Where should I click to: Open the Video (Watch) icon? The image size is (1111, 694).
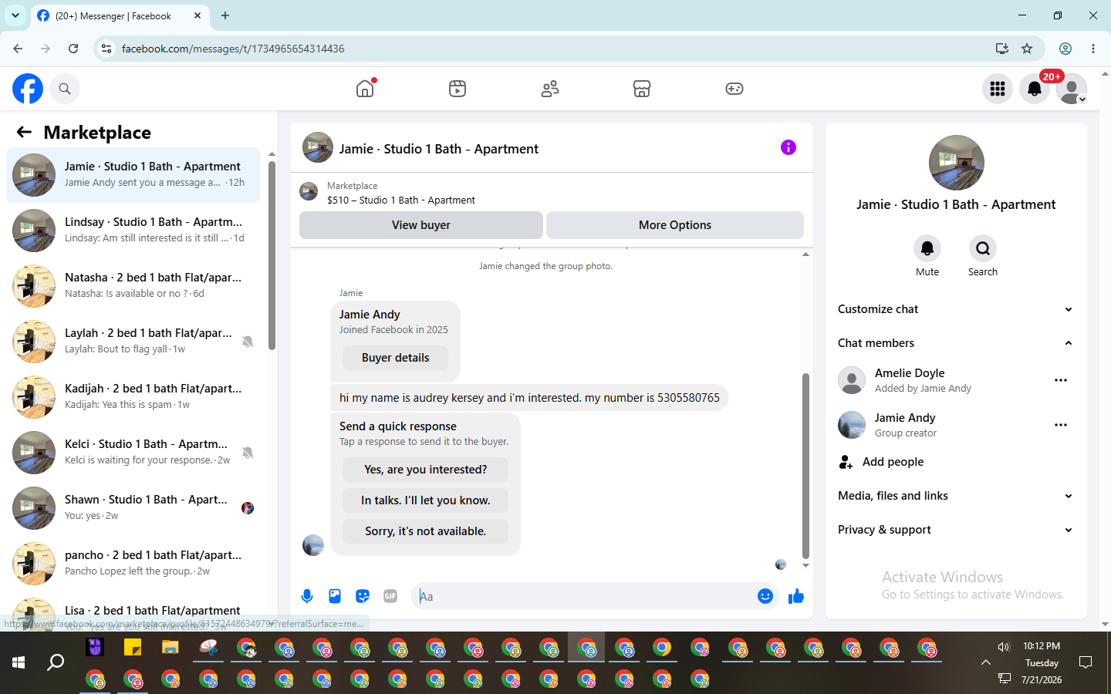pos(458,89)
